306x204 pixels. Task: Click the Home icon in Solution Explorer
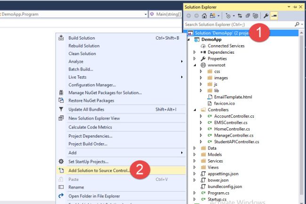click(204, 16)
